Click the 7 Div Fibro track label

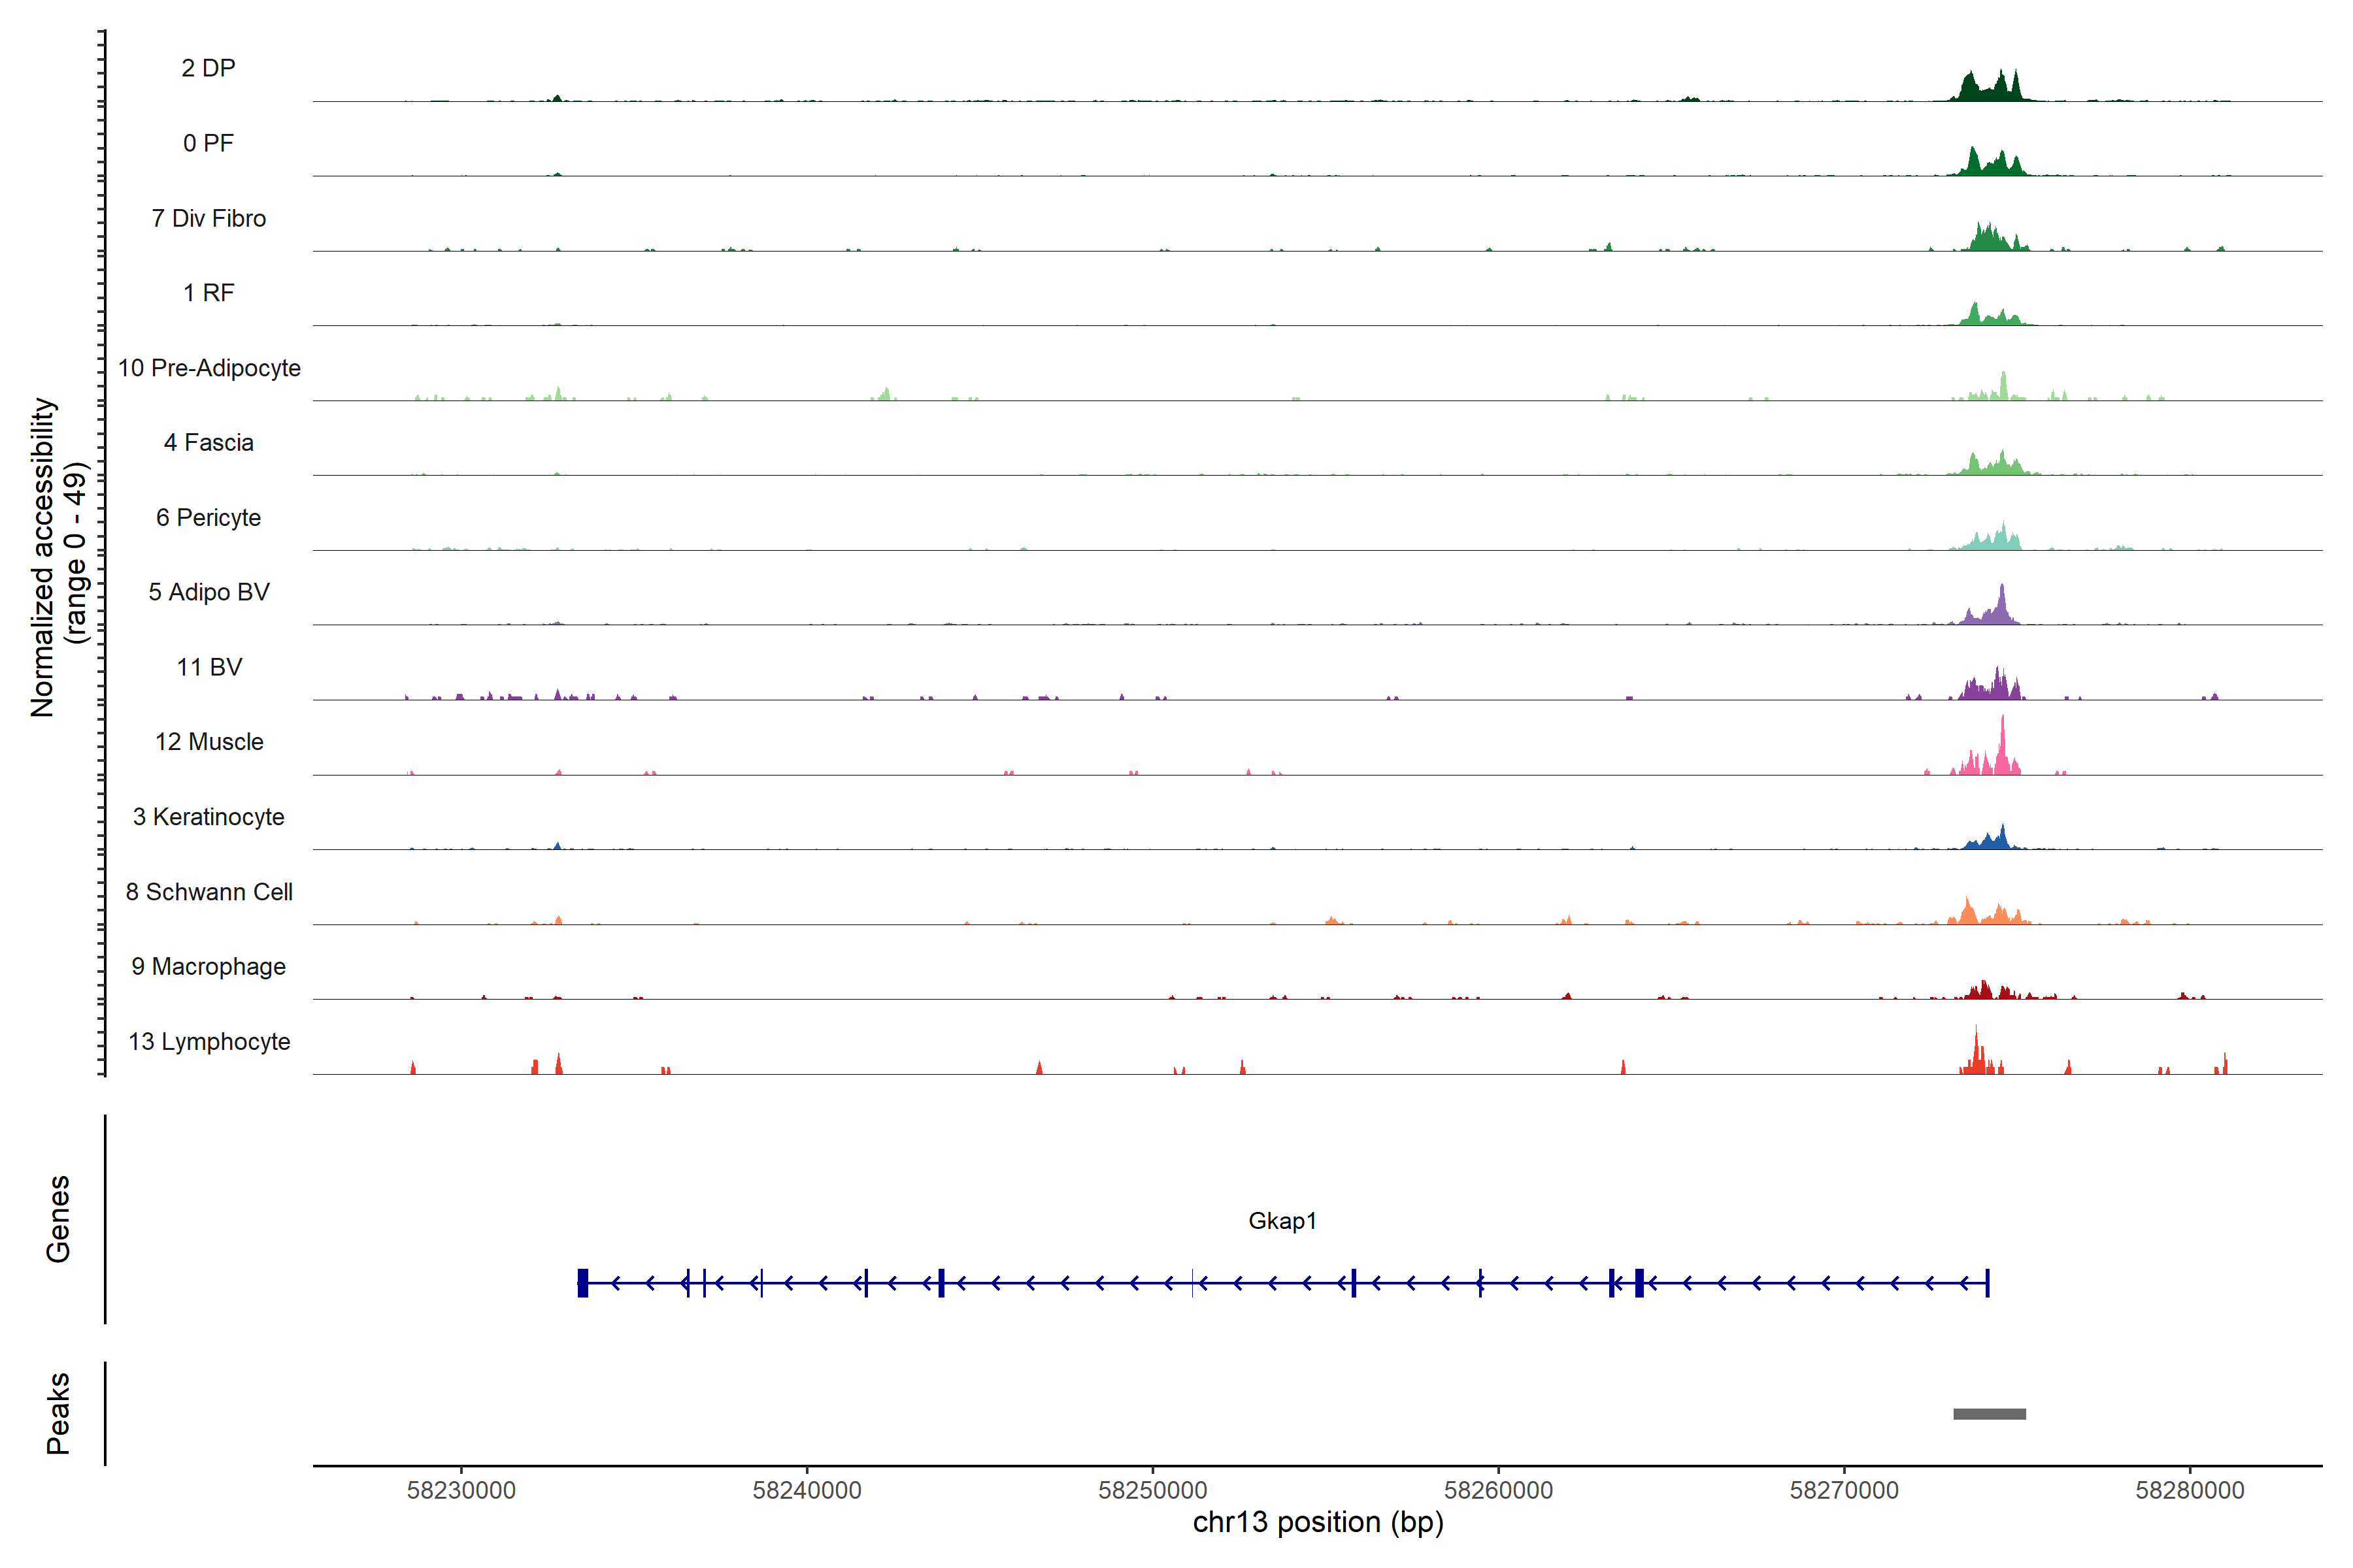[x=208, y=218]
